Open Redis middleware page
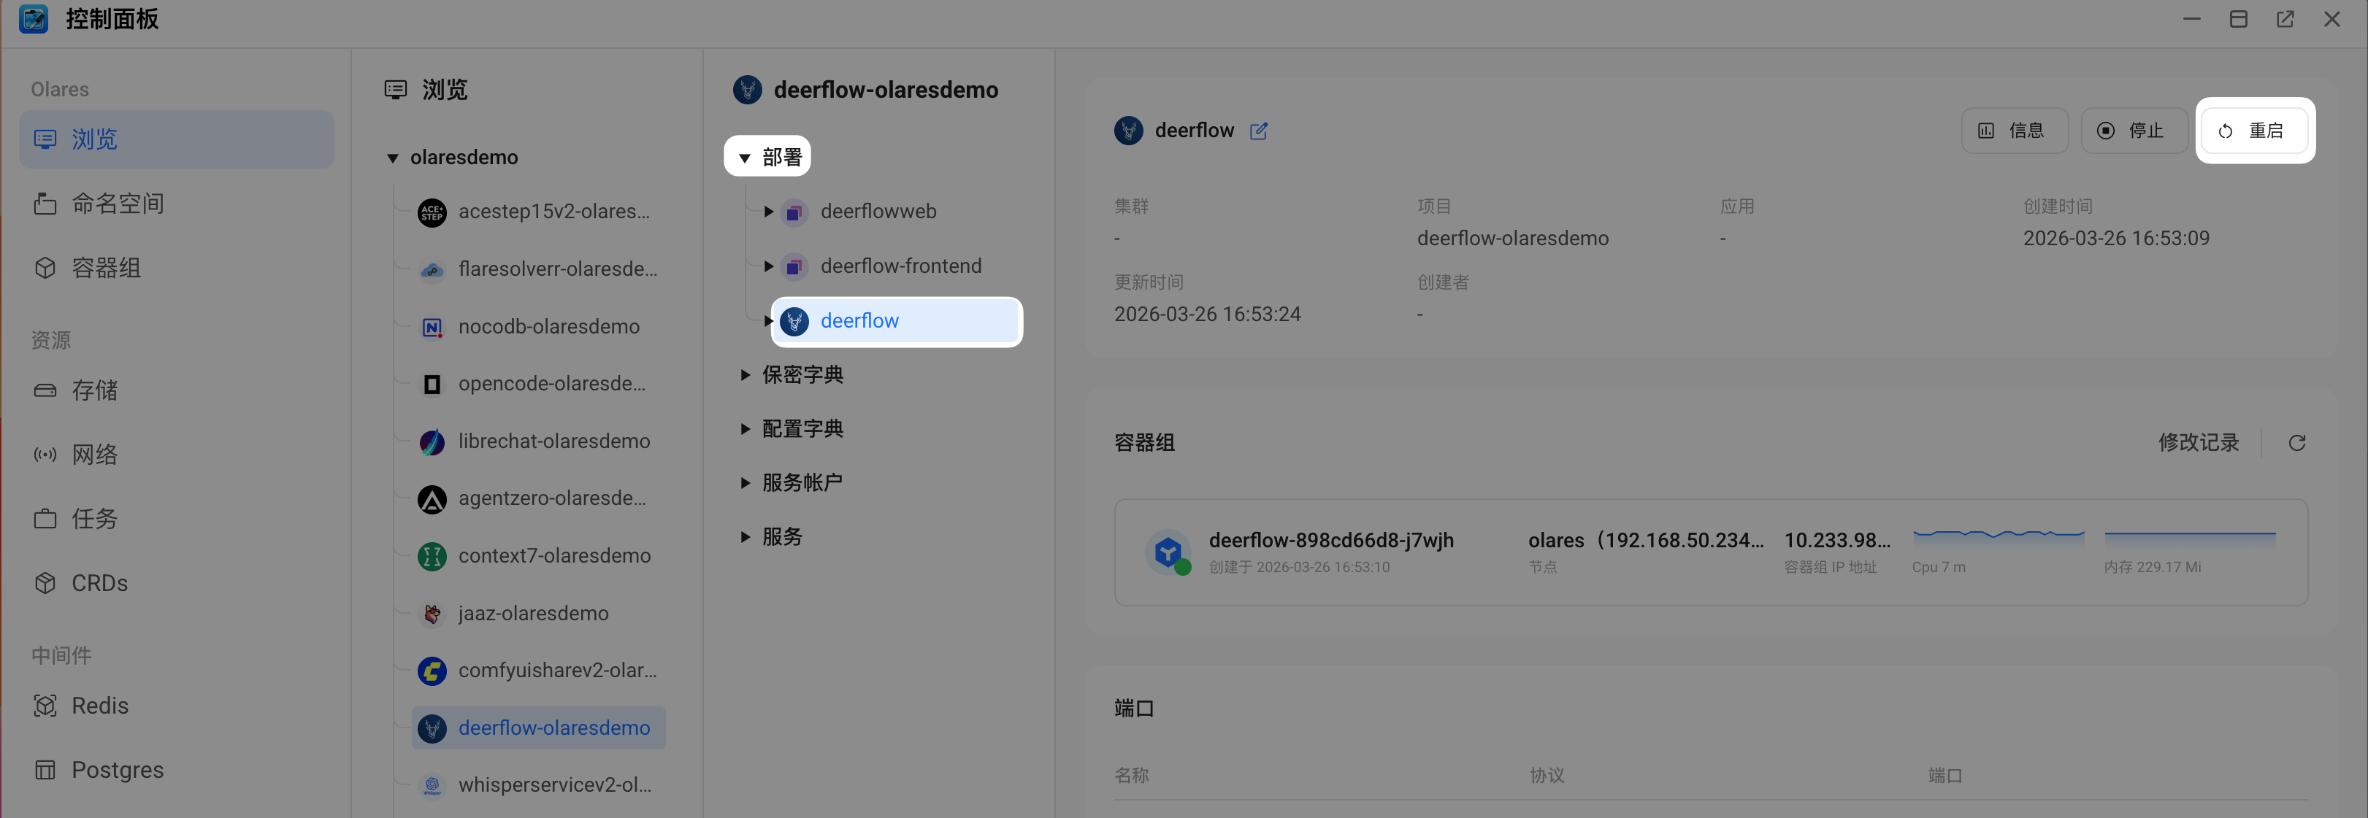2368x818 pixels. [99, 706]
